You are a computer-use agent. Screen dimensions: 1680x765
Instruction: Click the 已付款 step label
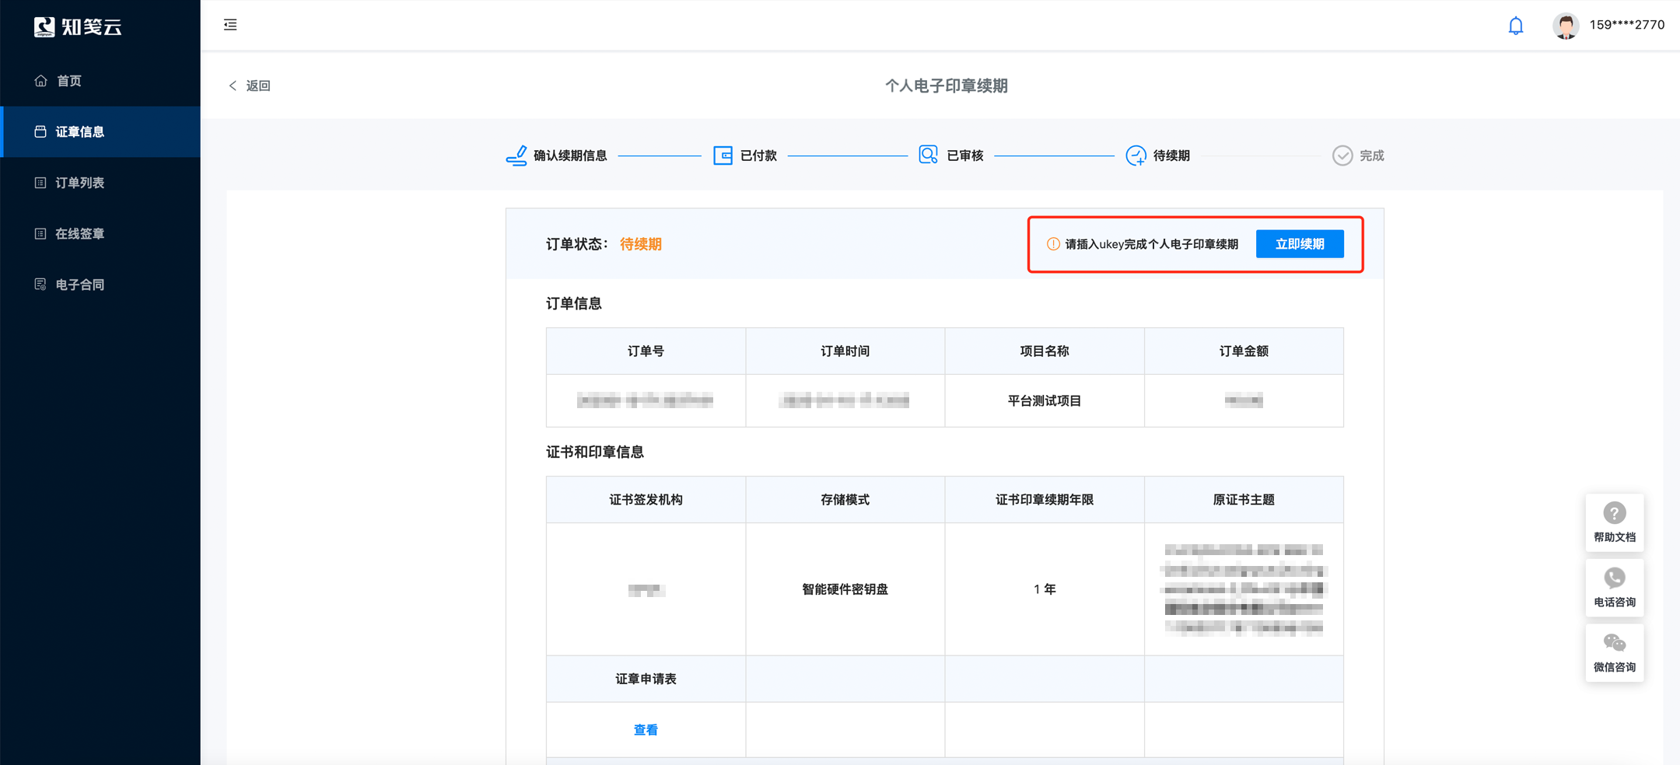click(758, 155)
